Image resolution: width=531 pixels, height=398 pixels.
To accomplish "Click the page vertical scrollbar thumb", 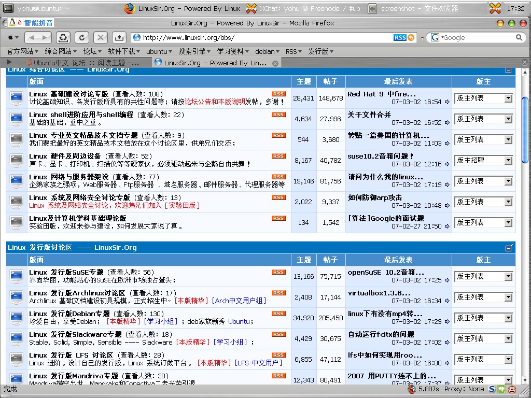I will pyautogui.click(x=525, y=130).
